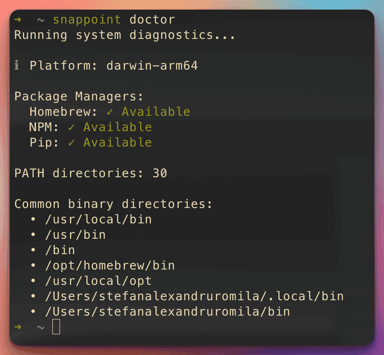
Task: Click the info icon before Platform
Action: point(17,65)
